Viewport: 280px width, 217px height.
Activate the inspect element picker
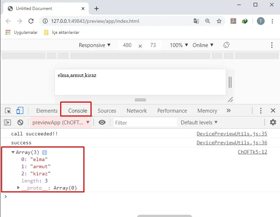(x=8, y=111)
